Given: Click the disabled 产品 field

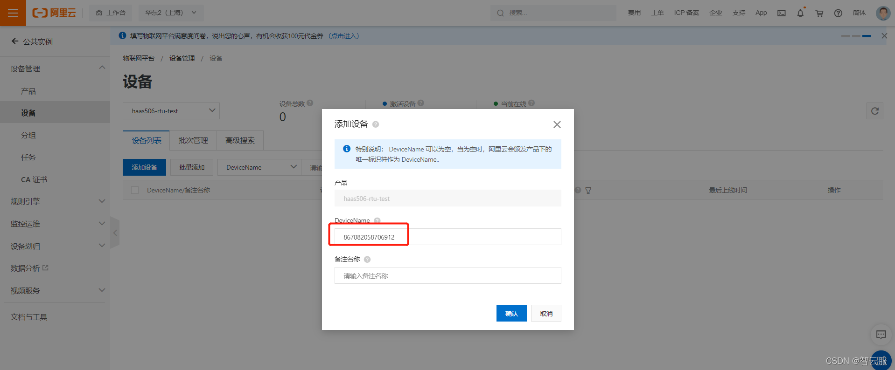Looking at the screenshot, I should point(448,198).
